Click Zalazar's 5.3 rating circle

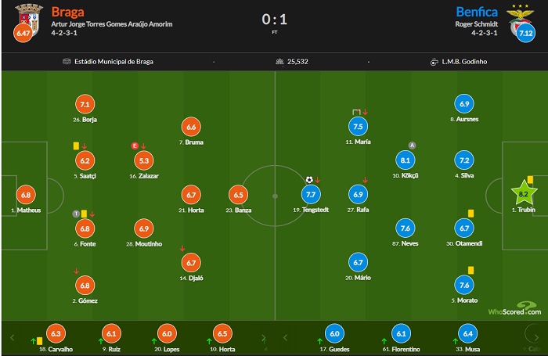(143, 160)
